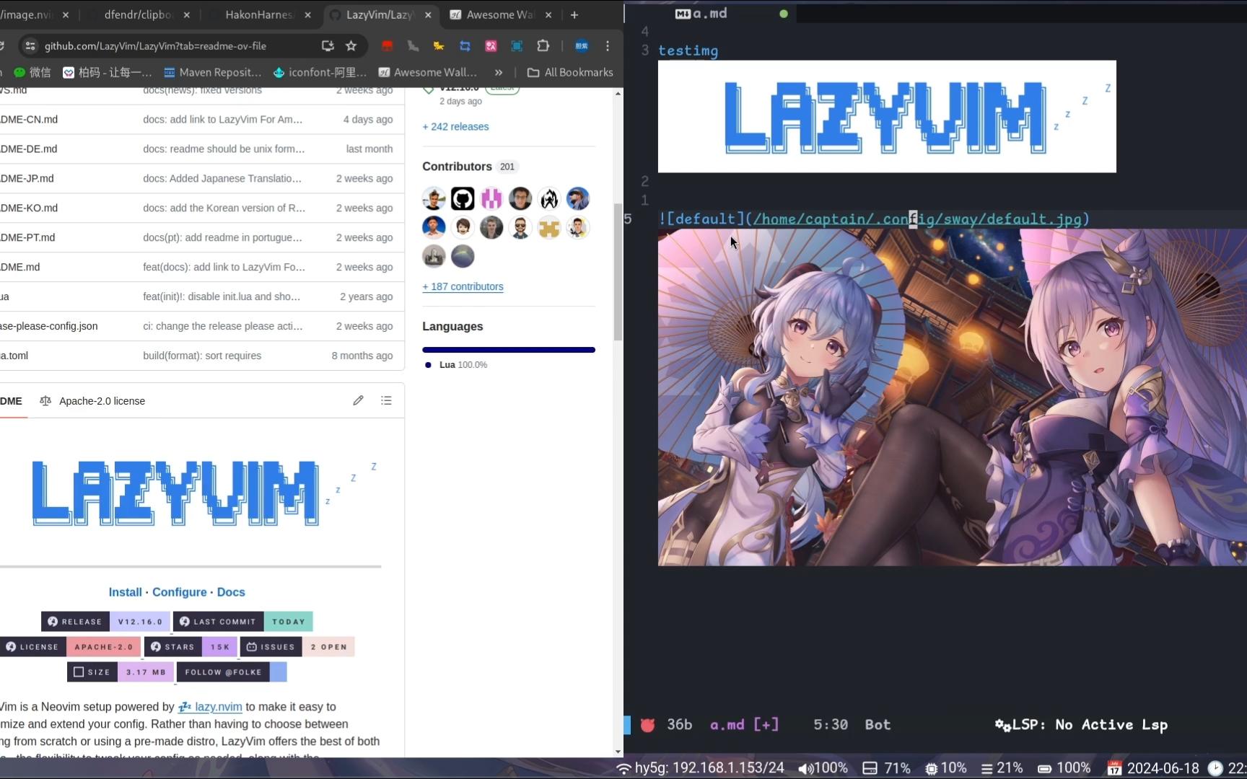Click the blue crop-arrows extension icon
1247x779 pixels.
click(465, 46)
